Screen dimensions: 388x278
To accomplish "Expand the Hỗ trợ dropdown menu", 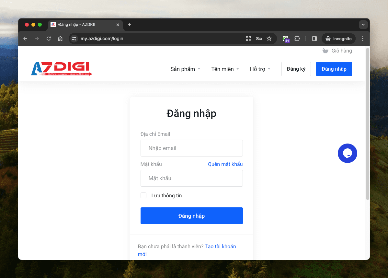I will pyautogui.click(x=260, y=69).
